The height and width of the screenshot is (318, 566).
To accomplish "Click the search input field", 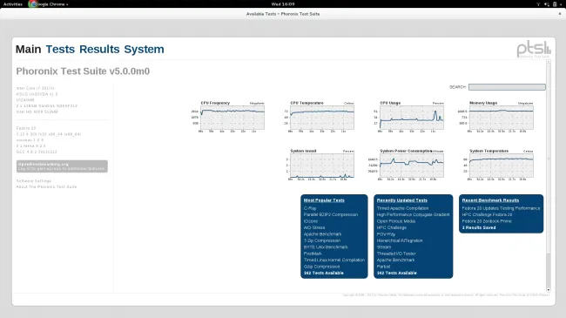I will click(x=507, y=87).
